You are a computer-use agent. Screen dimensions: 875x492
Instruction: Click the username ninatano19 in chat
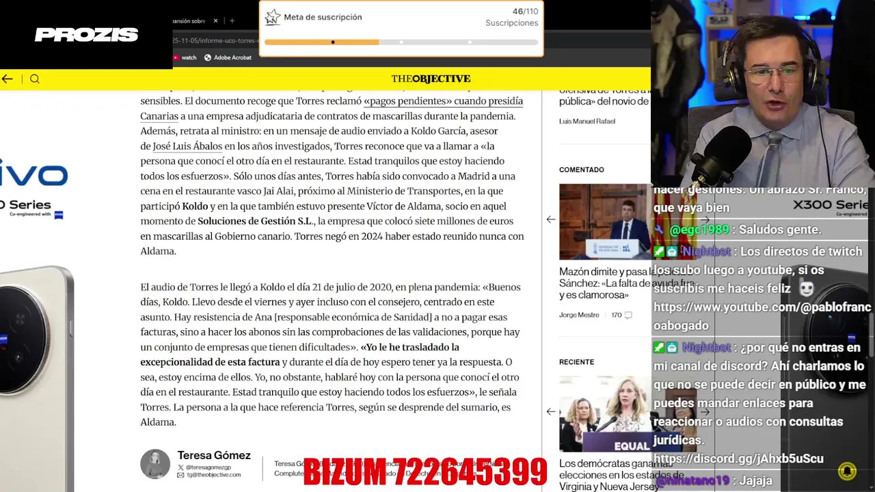click(x=692, y=481)
